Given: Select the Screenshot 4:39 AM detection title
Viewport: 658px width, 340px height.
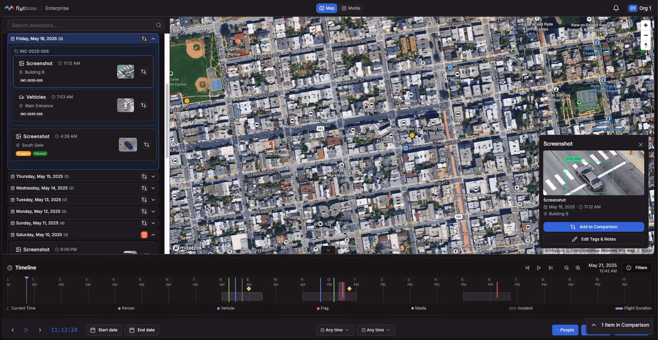Looking at the screenshot, I should 36,136.
